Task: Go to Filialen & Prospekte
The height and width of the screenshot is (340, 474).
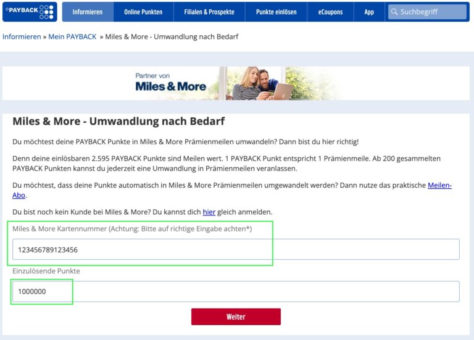Action: click(209, 12)
